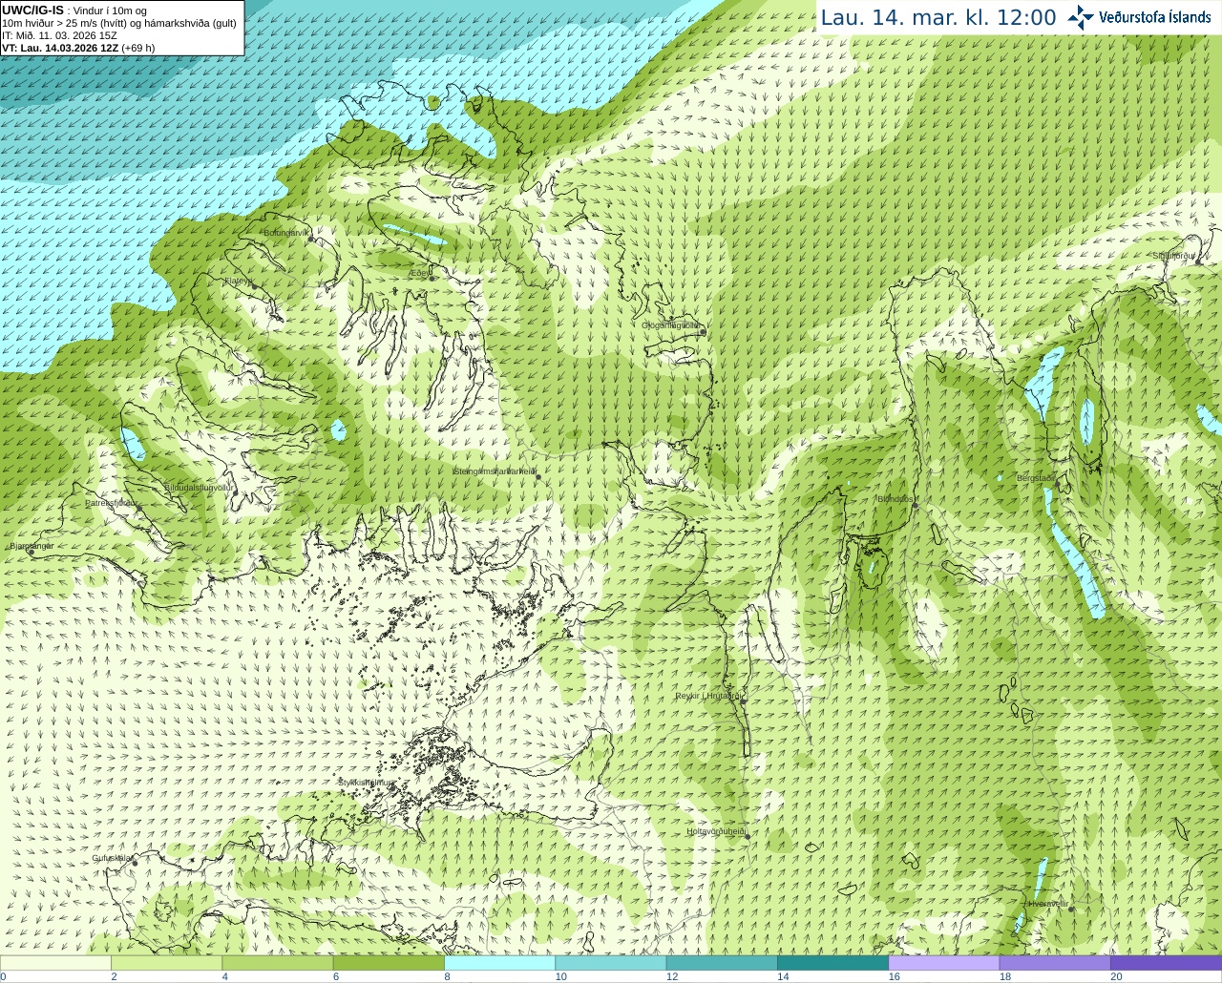
Task: Click the legend value '14'
Action: [783, 976]
